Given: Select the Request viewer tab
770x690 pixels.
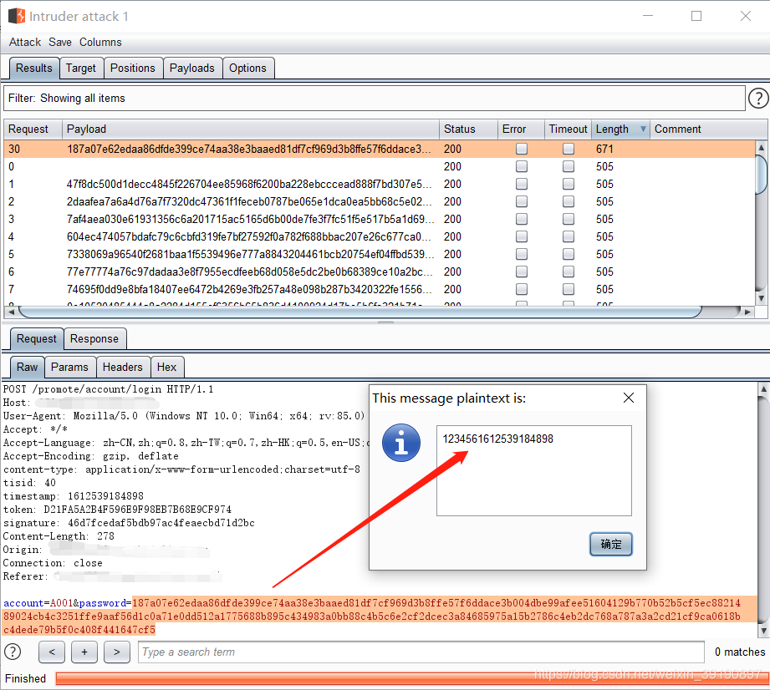Looking at the screenshot, I should (x=36, y=339).
